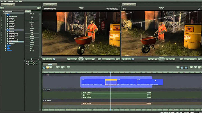
Task: Select bip_head in the tree
Action: point(11,28)
